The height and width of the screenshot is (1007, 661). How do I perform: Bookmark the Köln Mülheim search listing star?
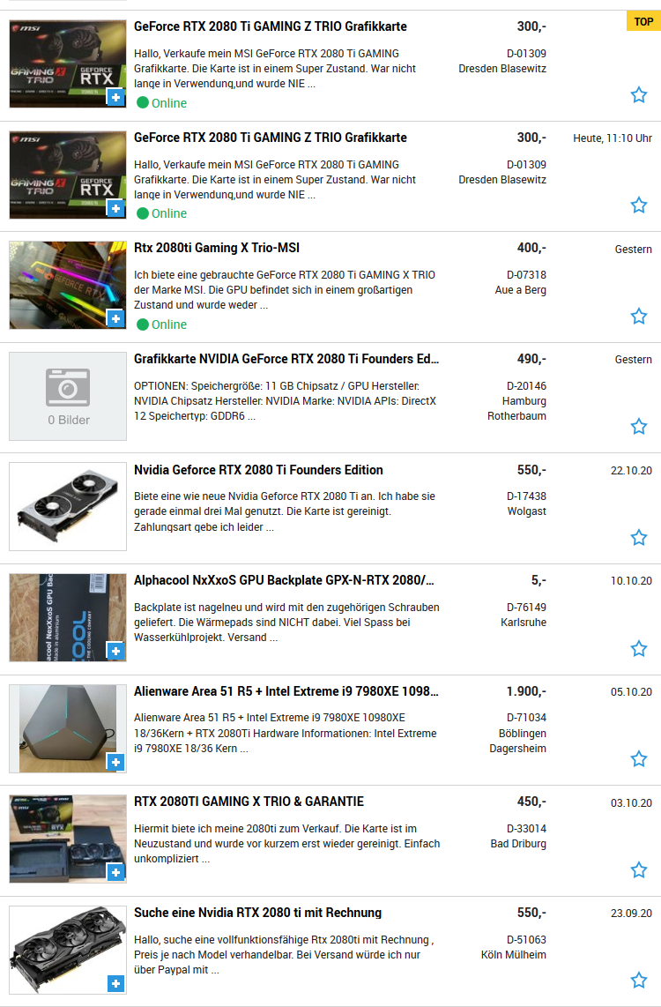[639, 980]
